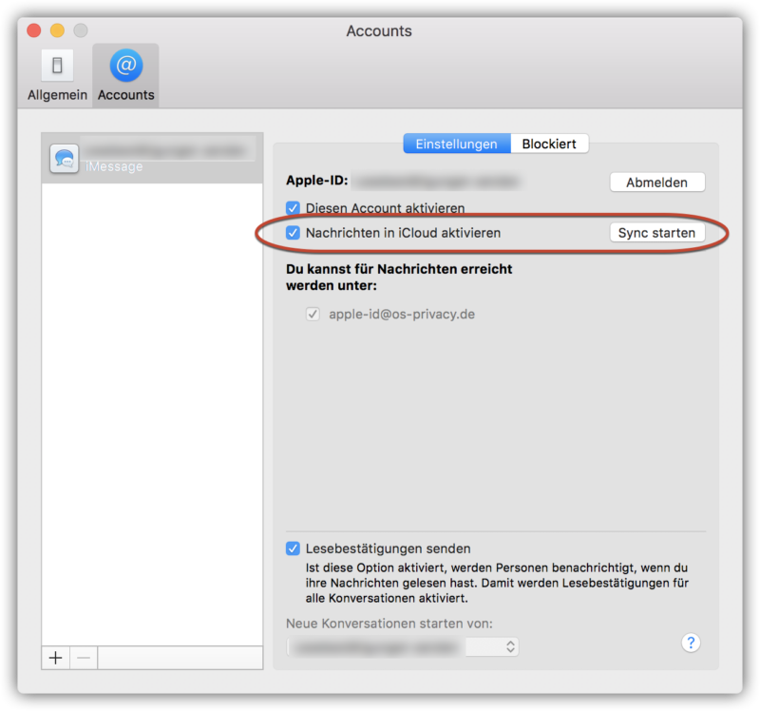
Task: Select the iMessage account in the list
Action: tap(152, 158)
